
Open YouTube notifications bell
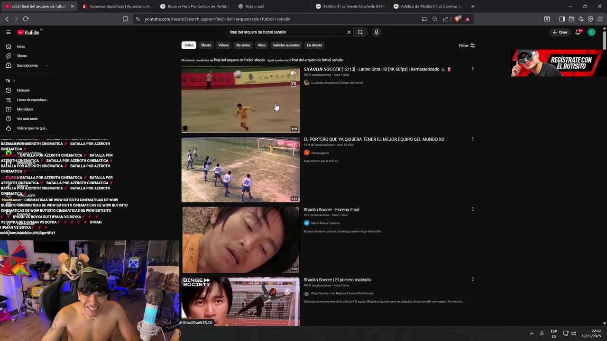(x=578, y=32)
